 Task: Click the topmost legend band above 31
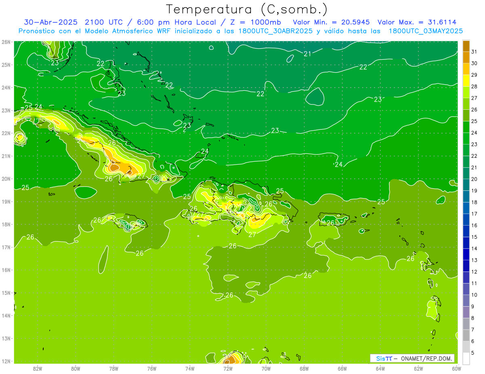pyautogui.click(x=466, y=46)
